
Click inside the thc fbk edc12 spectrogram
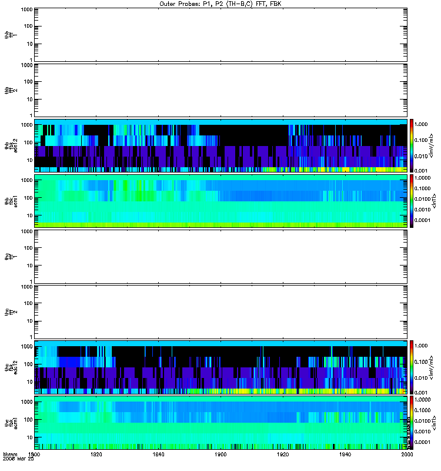221,367
